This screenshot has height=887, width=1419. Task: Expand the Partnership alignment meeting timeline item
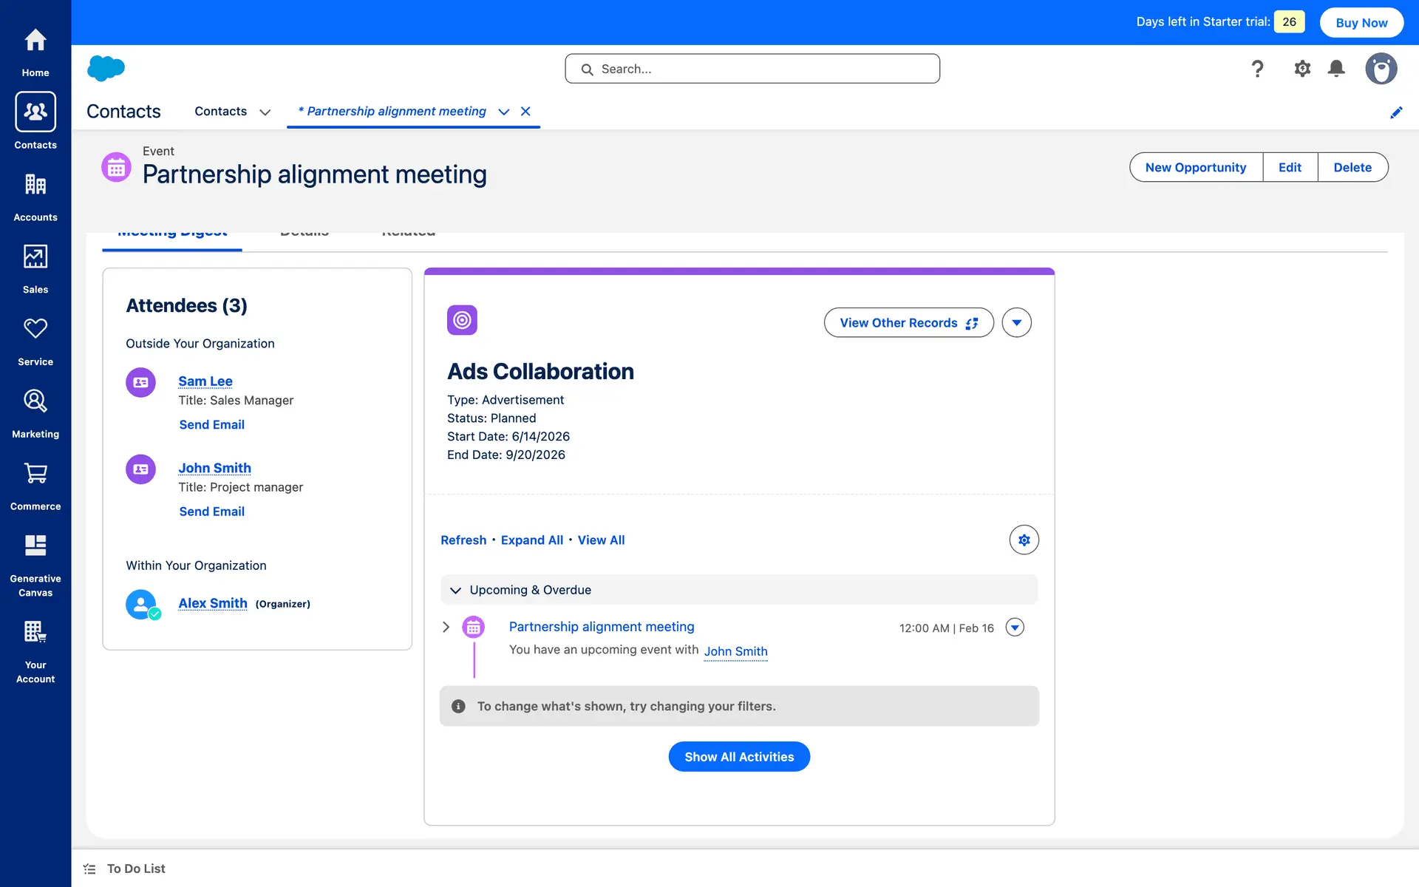pos(446,628)
